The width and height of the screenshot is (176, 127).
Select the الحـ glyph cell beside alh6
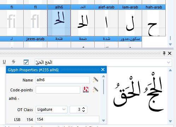point(83,20)
